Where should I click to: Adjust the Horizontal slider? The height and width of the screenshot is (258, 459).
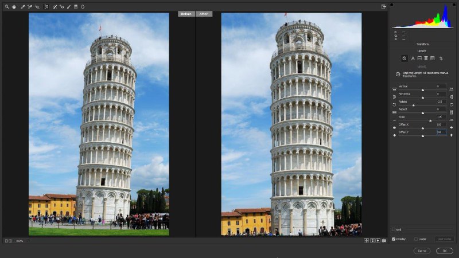click(422, 97)
